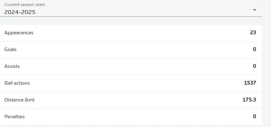Select the Distance (km) row label

[19, 100]
